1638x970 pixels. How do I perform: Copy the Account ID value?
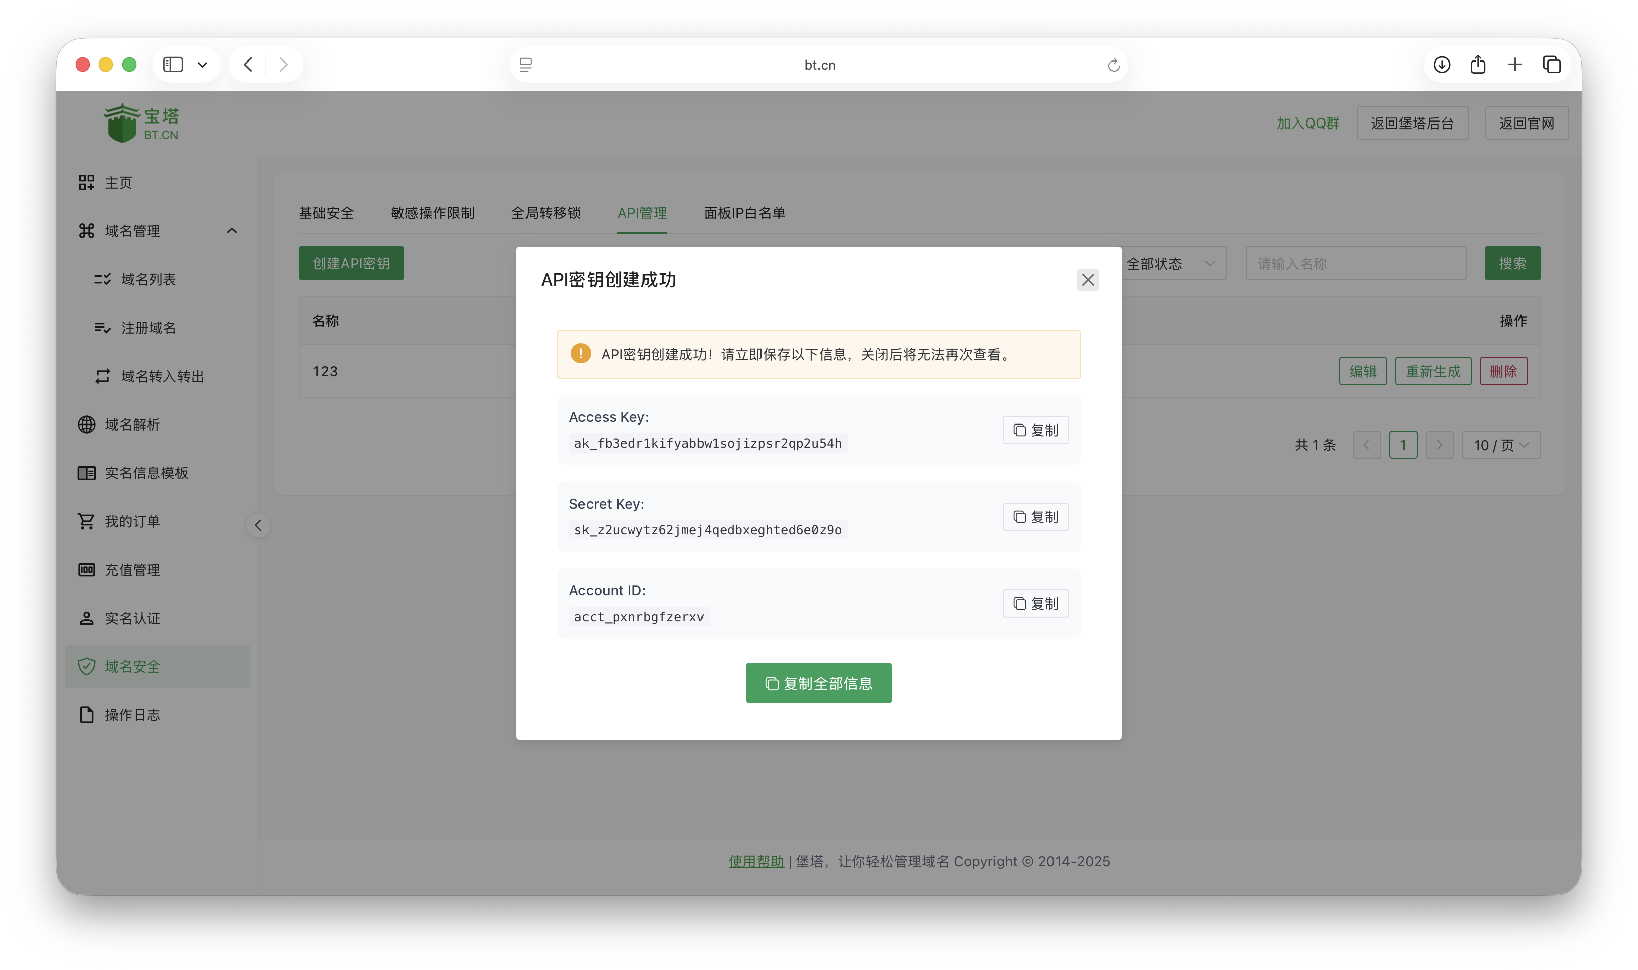tap(1035, 603)
